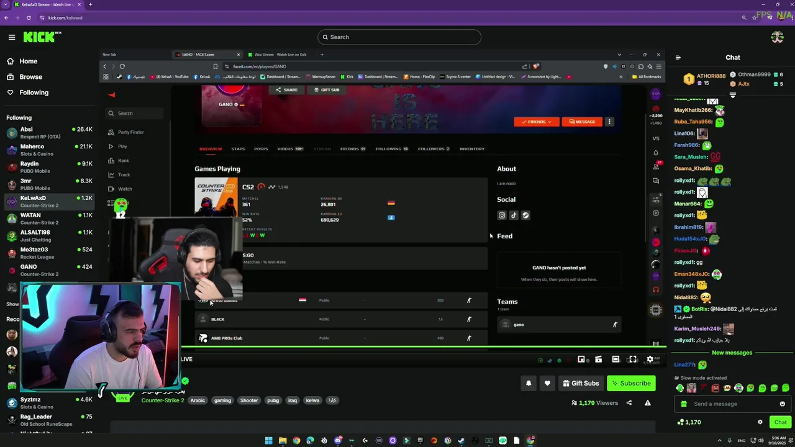Viewport: 795px width, 447px height.
Task: Expand the chat leaderboard chevron
Action: [732, 95]
